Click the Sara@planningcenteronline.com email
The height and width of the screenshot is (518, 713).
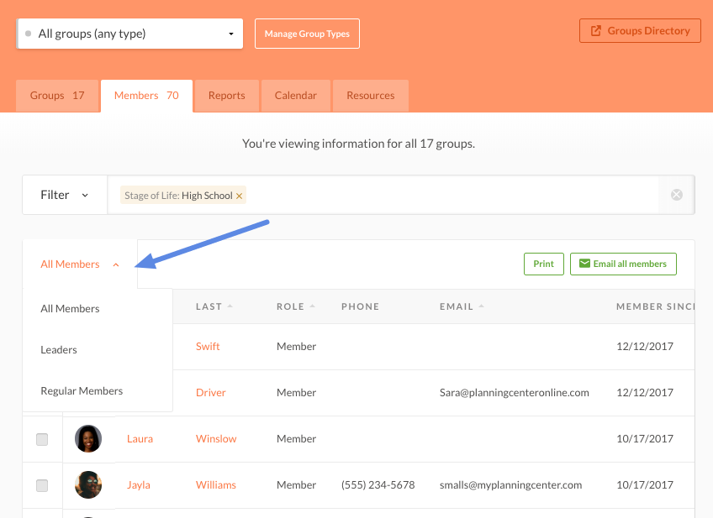click(x=515, y=393)
